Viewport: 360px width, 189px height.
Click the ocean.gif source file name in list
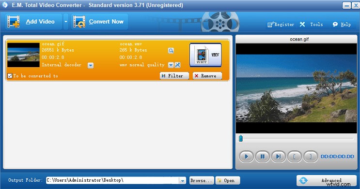pyautogui.click(x=53, y=44)
